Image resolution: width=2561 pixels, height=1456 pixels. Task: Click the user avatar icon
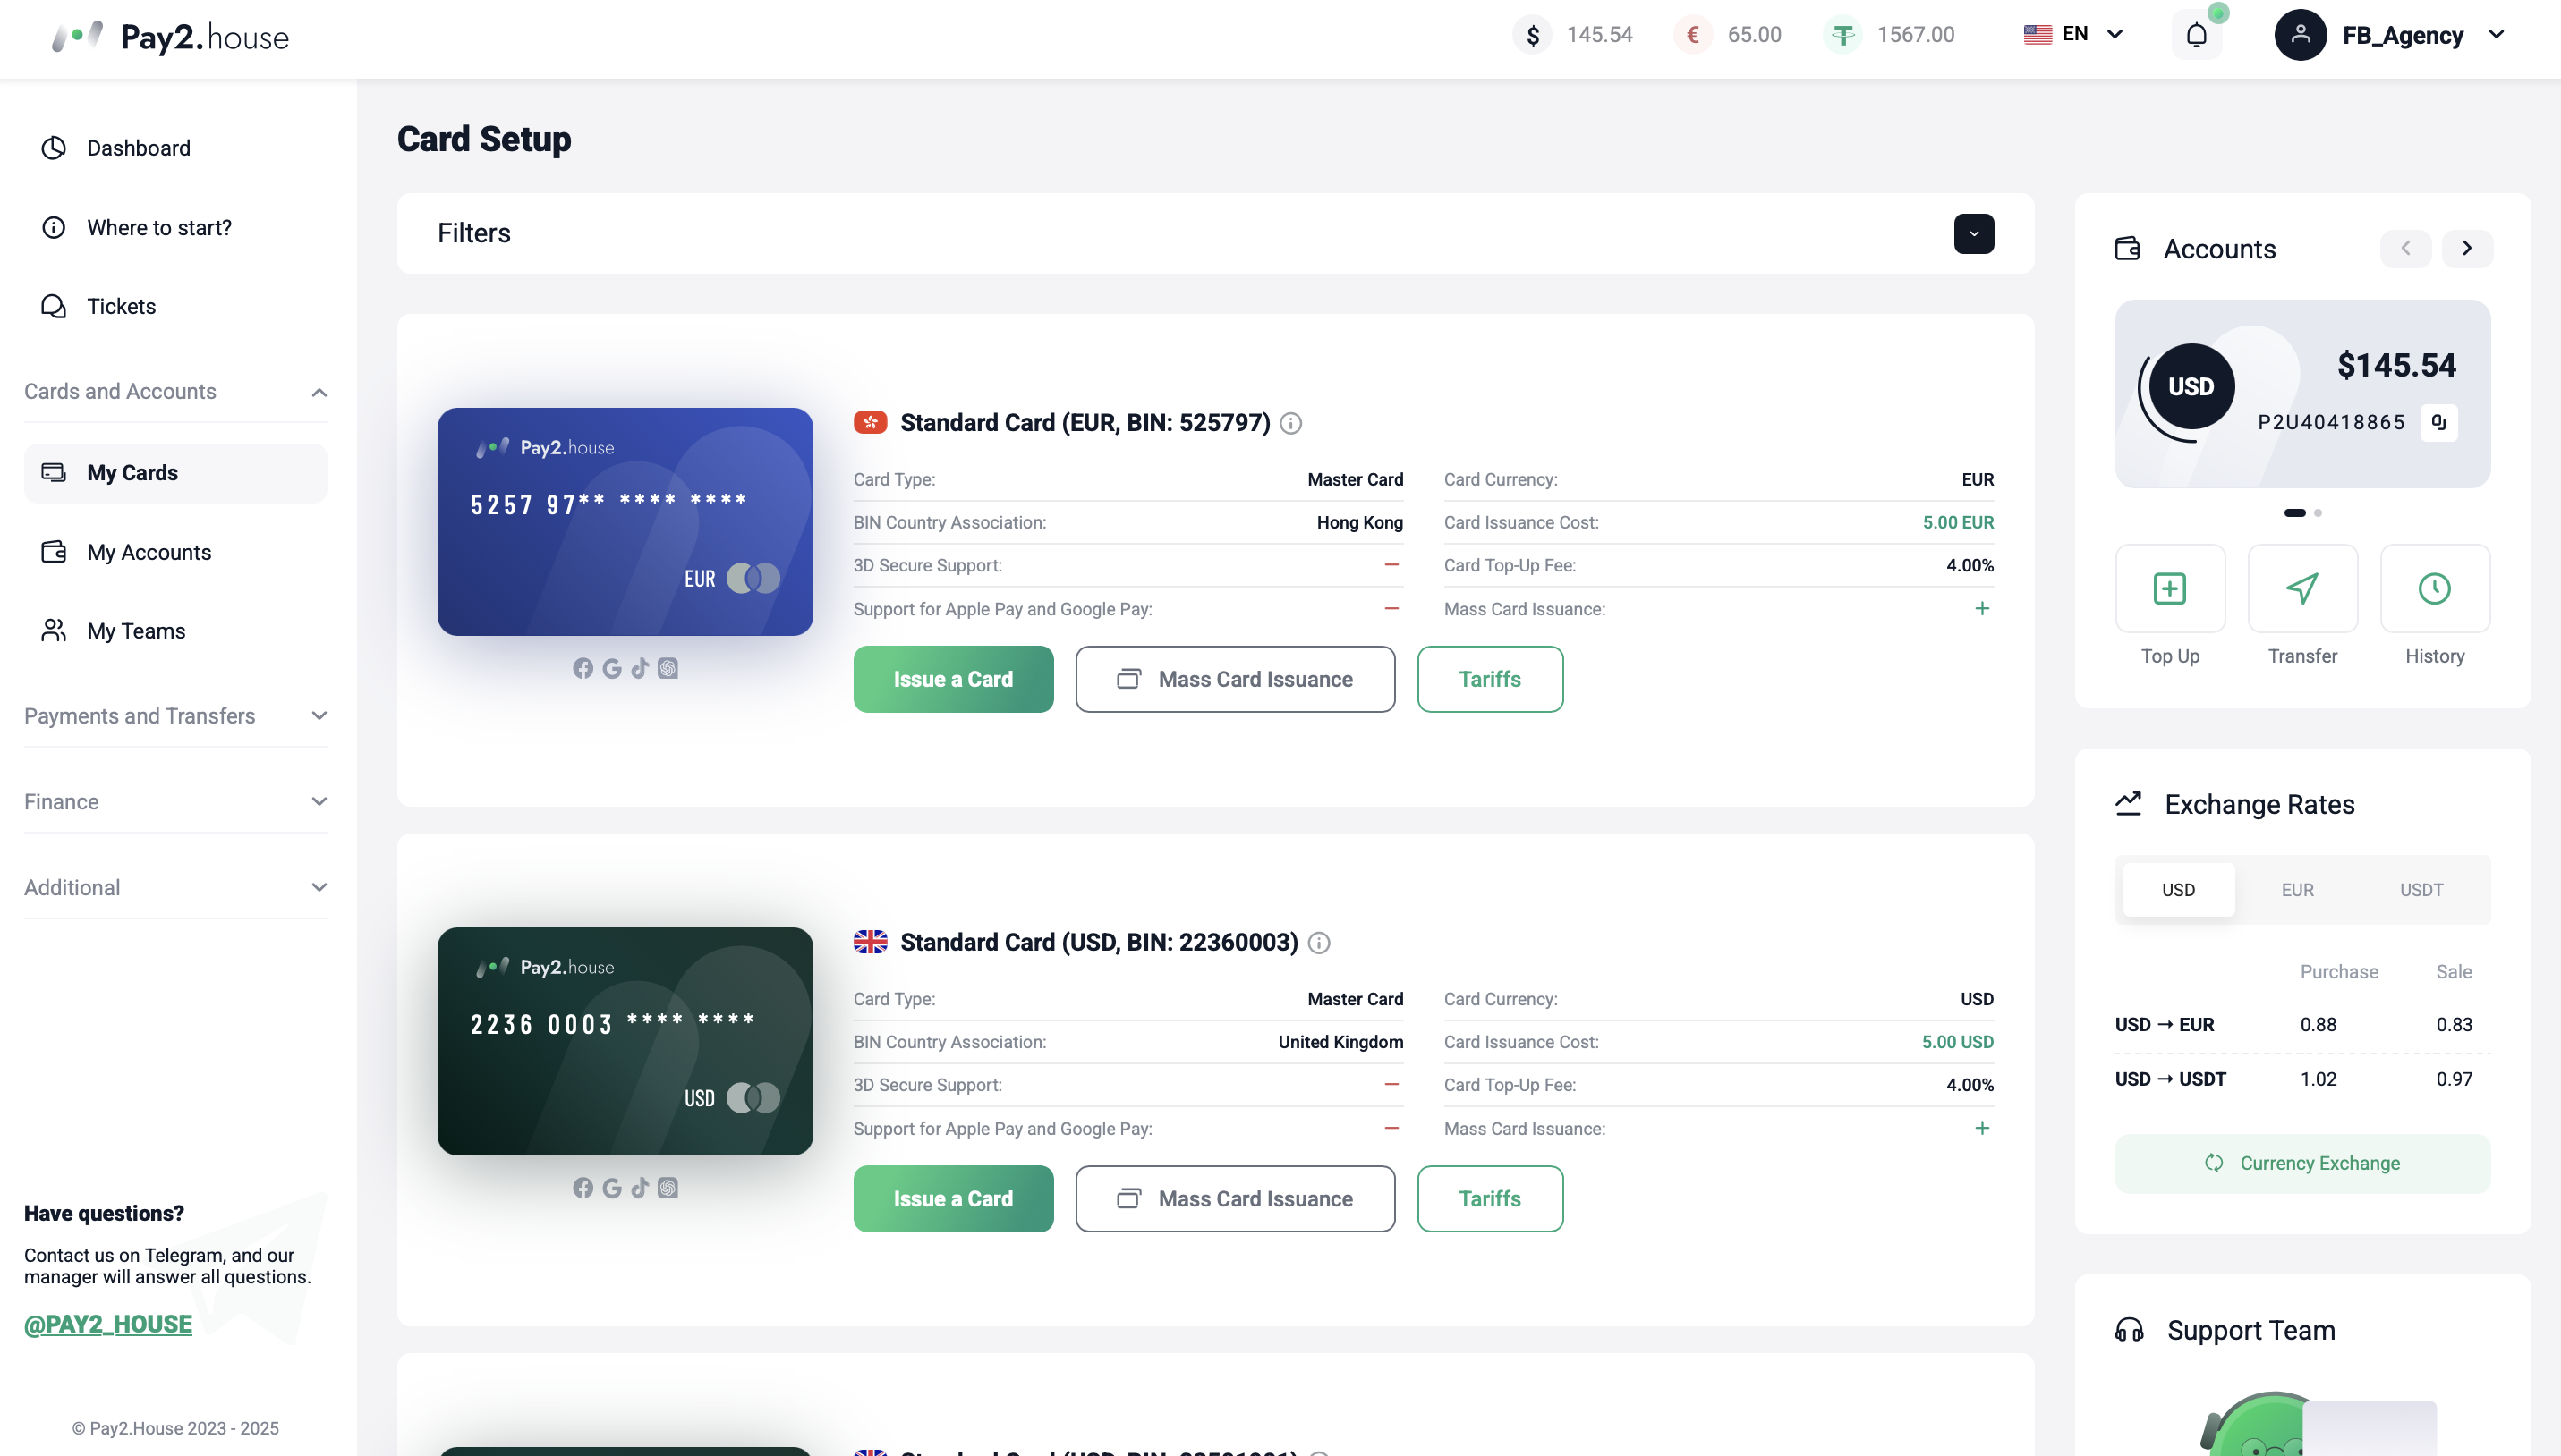point(2300,35)
